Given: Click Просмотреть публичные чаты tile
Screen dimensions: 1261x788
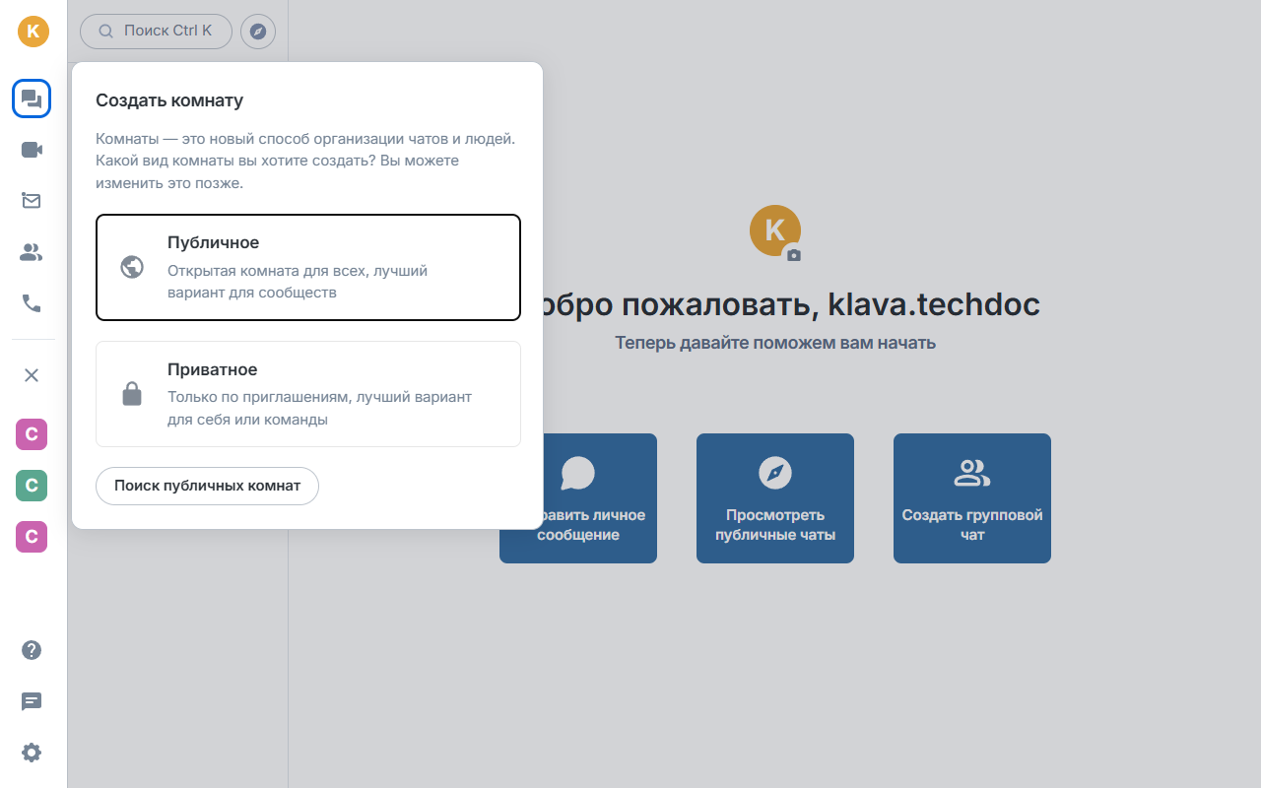Looking at the screenshot, I should [775, 498].
